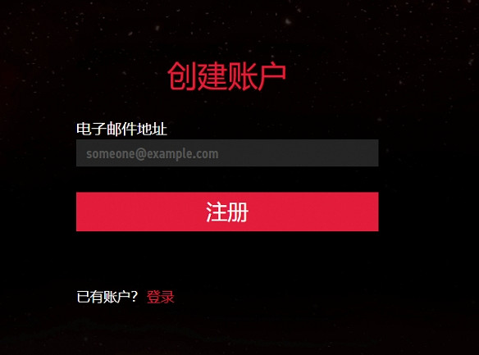This screenshot has width=479, height=355.
Task: Click the label above the email box
Action: coord(121,129)
